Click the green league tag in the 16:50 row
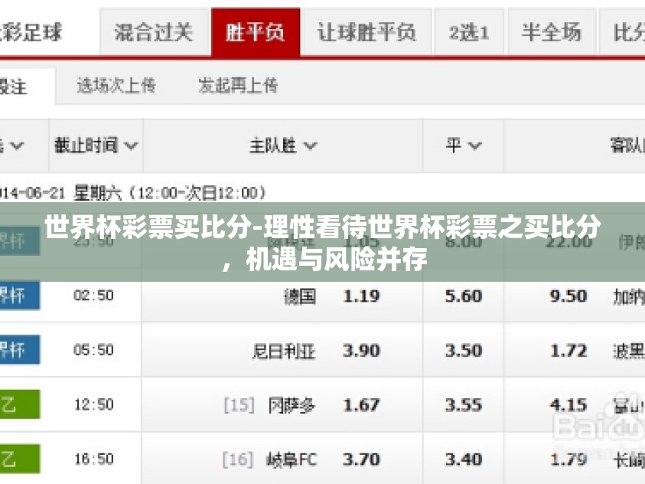This screenshot has height=484, width=645. [x=19, y=459]
